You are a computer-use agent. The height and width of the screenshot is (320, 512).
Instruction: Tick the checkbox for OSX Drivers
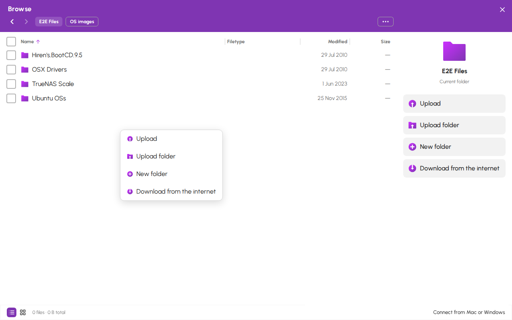[11, 70]
